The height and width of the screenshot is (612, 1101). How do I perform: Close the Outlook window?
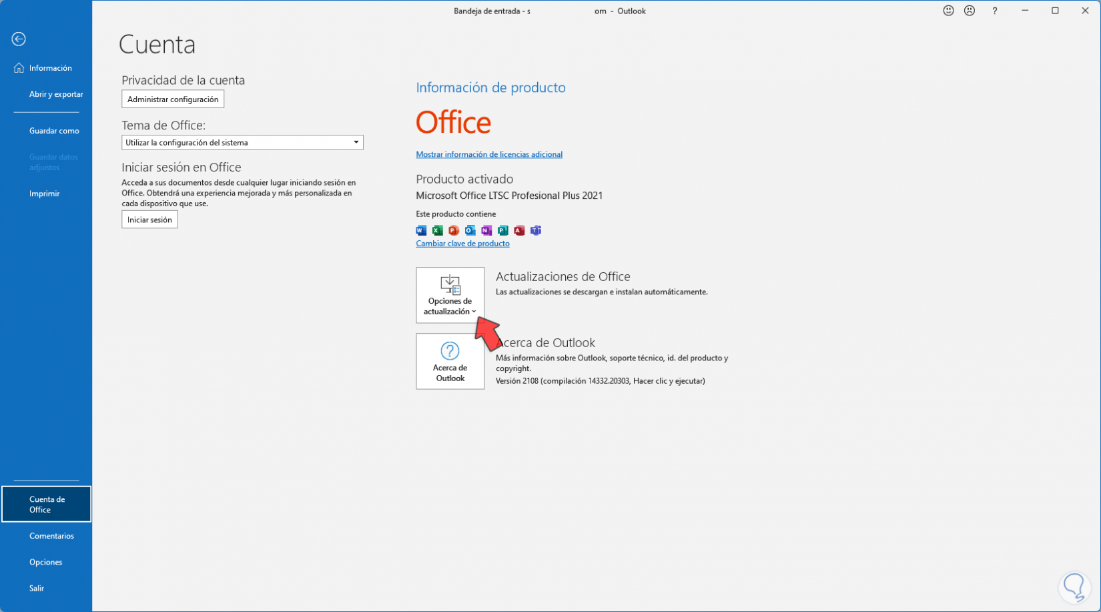tap(1085, 11)
